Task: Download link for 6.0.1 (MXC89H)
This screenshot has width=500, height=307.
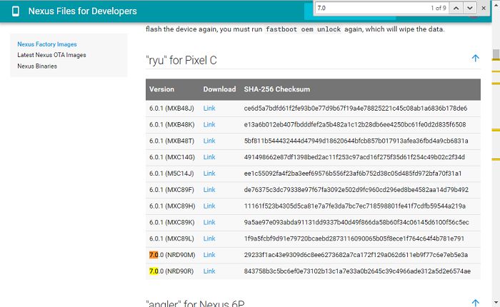Action: (209, 206)
